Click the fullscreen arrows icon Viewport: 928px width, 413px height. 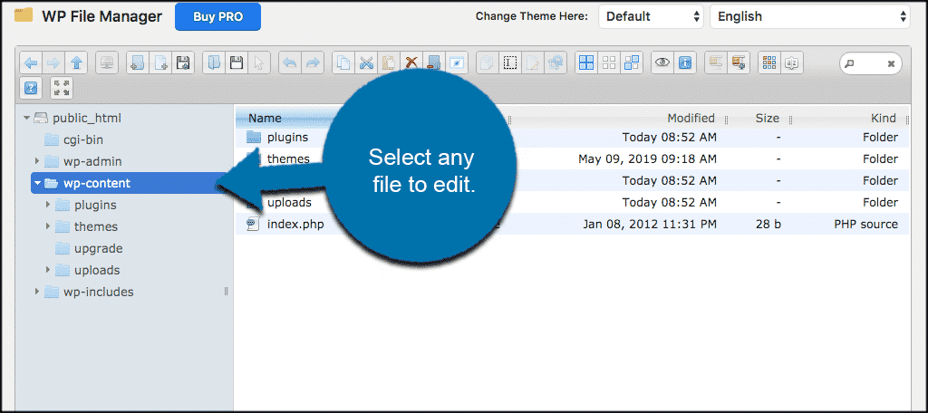click(62, 88)
